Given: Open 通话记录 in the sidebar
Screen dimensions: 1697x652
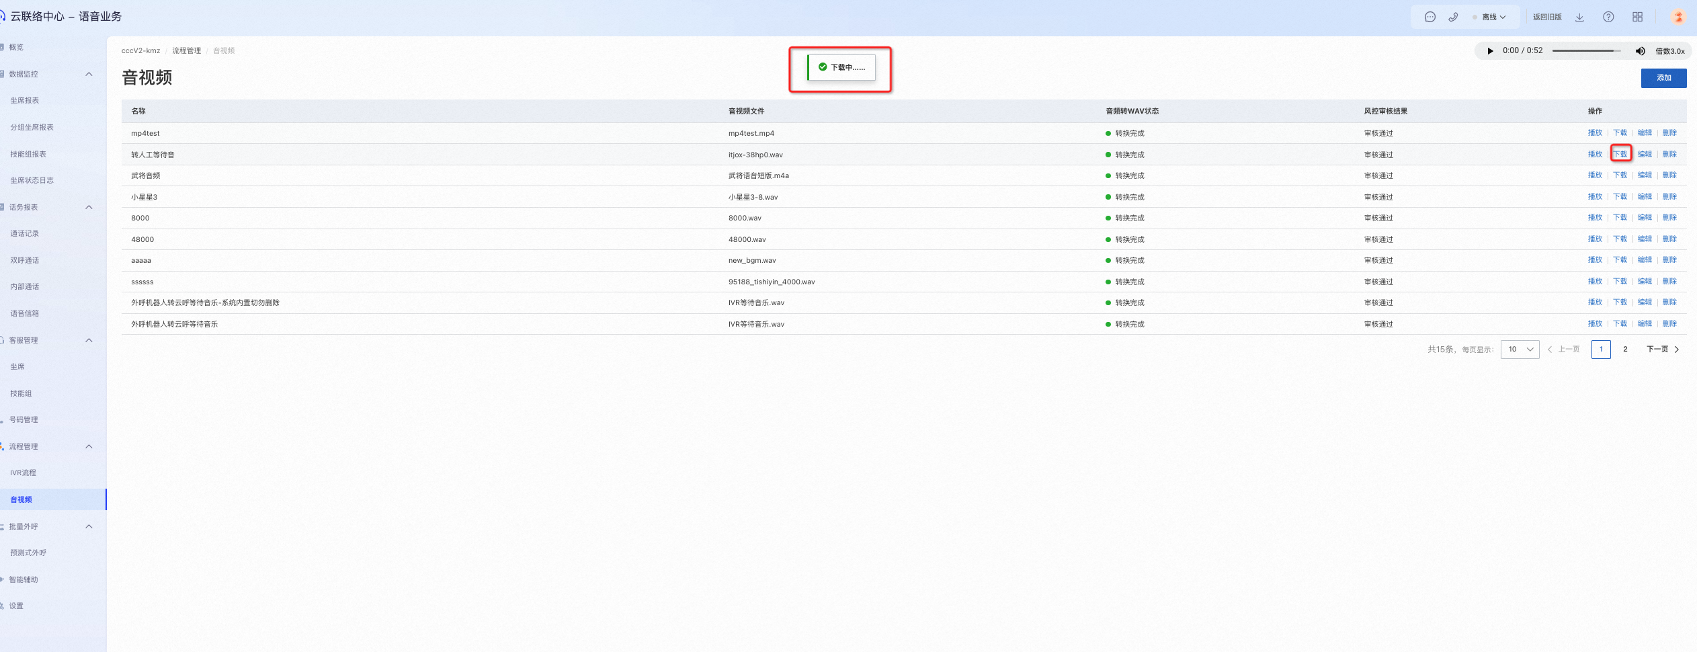Looking at the screenshot, I should (x=25, y=233).
